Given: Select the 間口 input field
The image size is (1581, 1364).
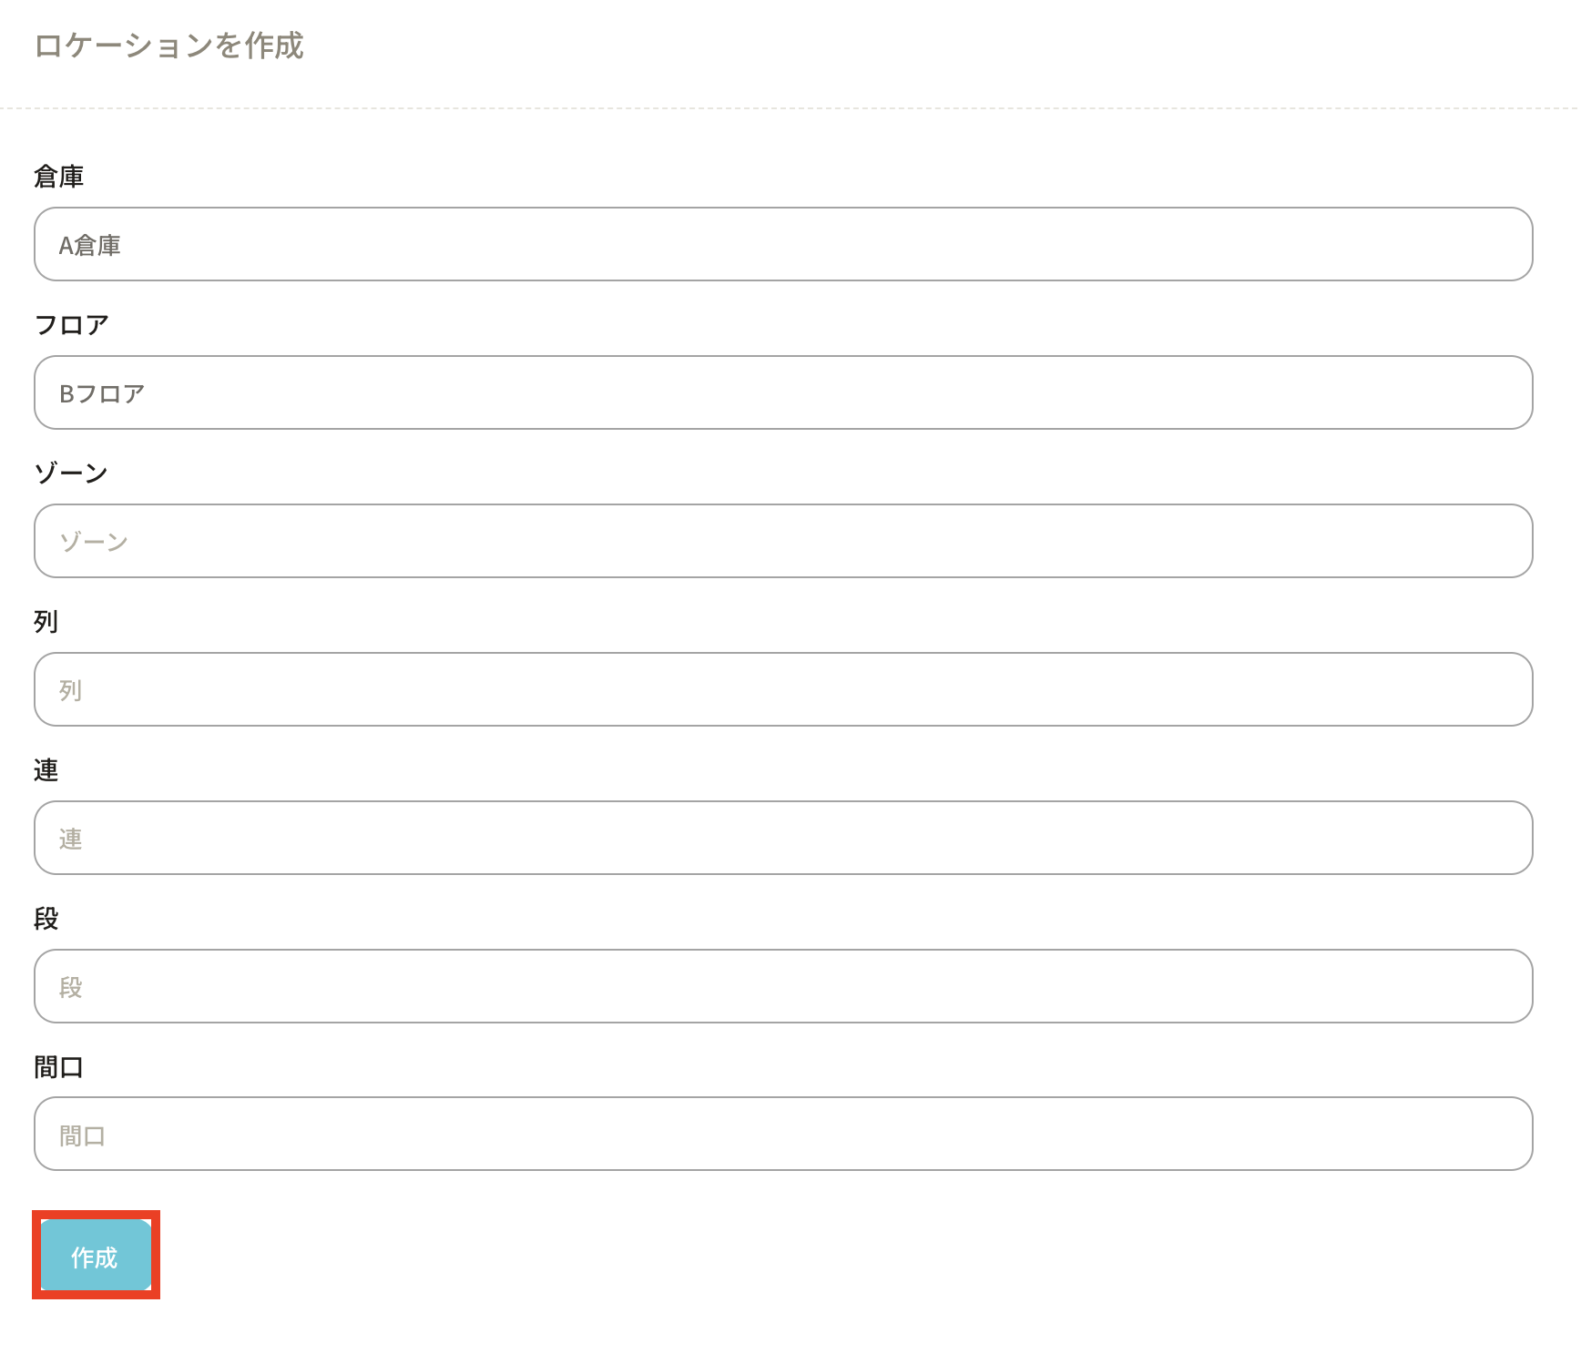Looking at the screenshot, I should click(783, 1134).
